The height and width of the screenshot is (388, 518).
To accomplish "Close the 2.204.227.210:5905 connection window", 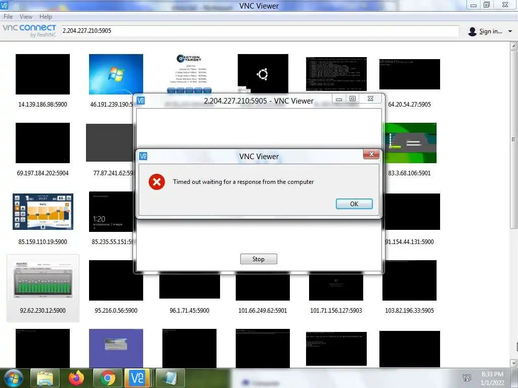I will [371, 99].
